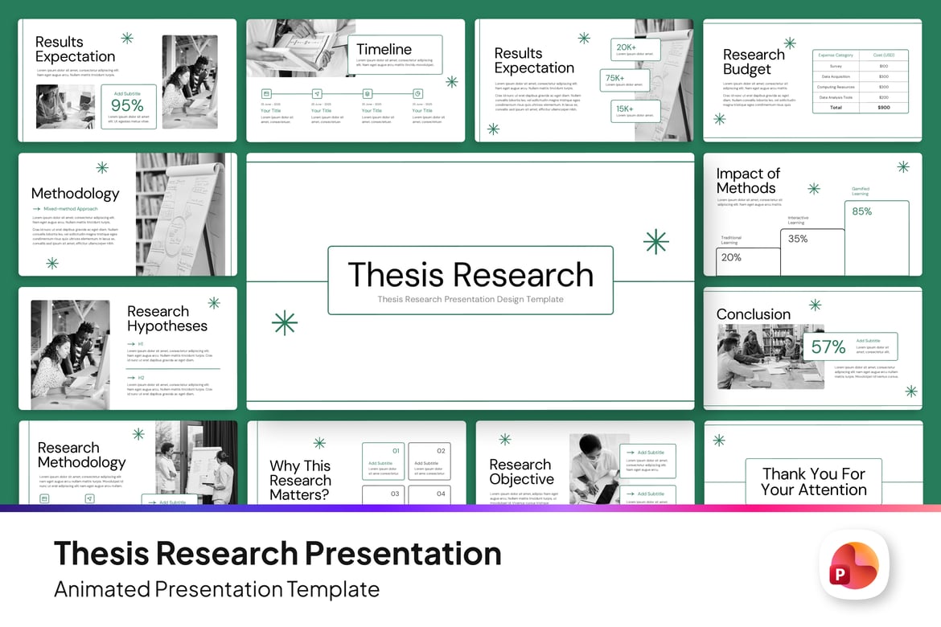
Task: Select the Research Methodology slide
Action: click(127, 462)
